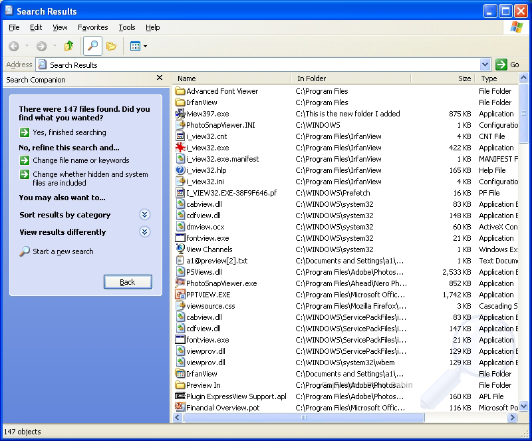Click the vertical scrollbar thumb
This screenshot has height=441, width=532.
[x=523, y=113]
